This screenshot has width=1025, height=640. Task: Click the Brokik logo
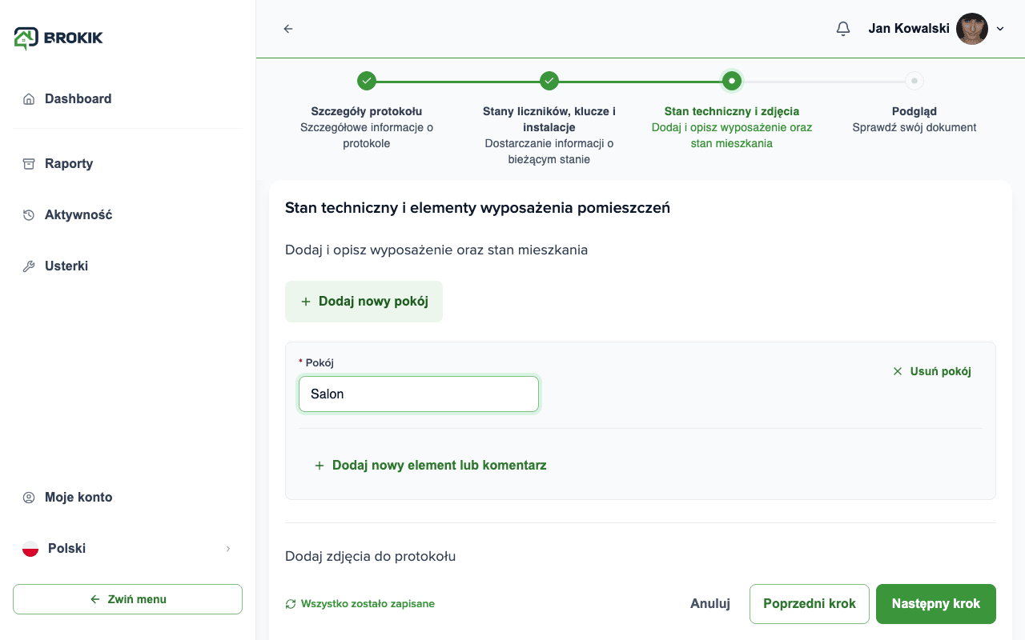click(x=58, y=38)
